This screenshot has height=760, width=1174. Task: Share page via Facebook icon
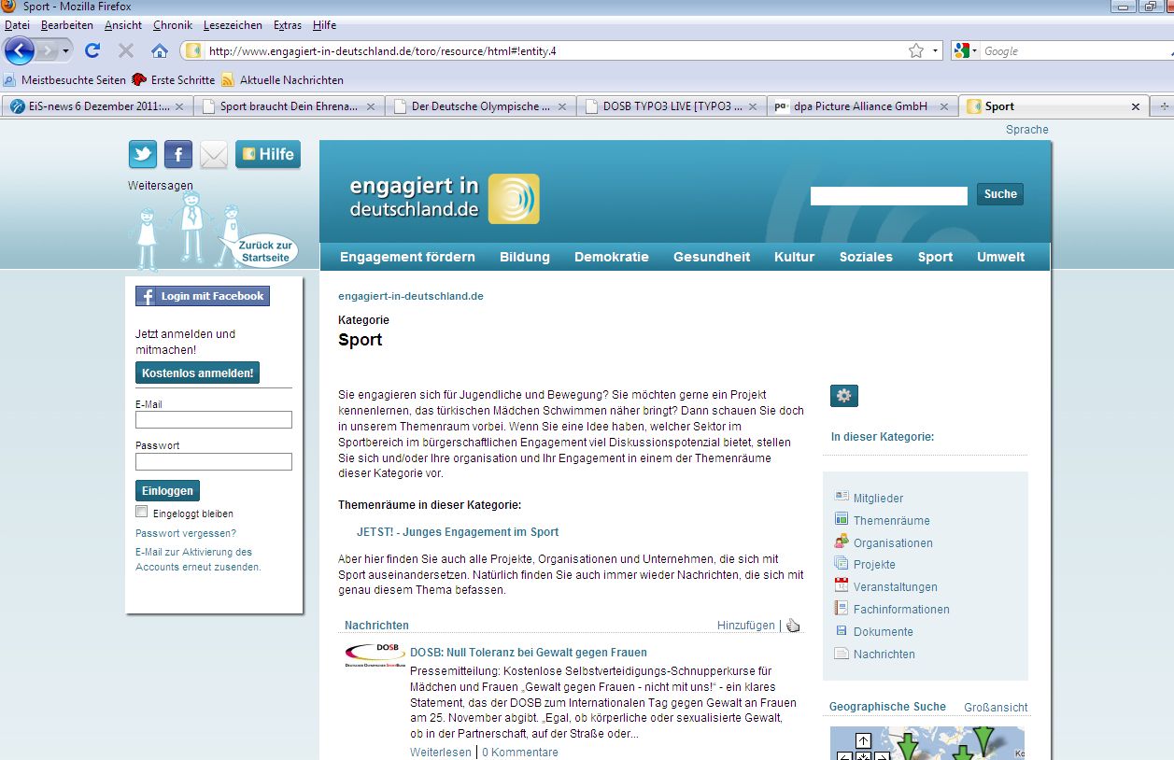pos(178,154)
